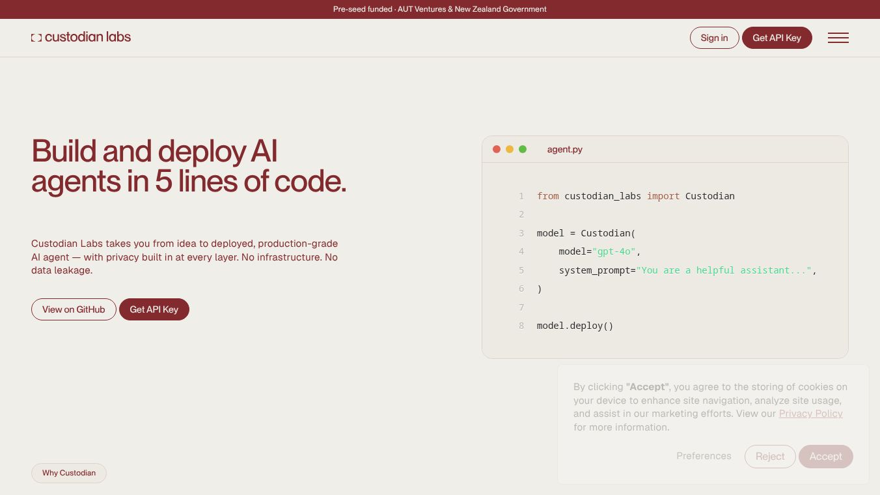Click the system_prompt code line
The height and width of the screenshot is (495, 880).
click(x=687, y=270)
